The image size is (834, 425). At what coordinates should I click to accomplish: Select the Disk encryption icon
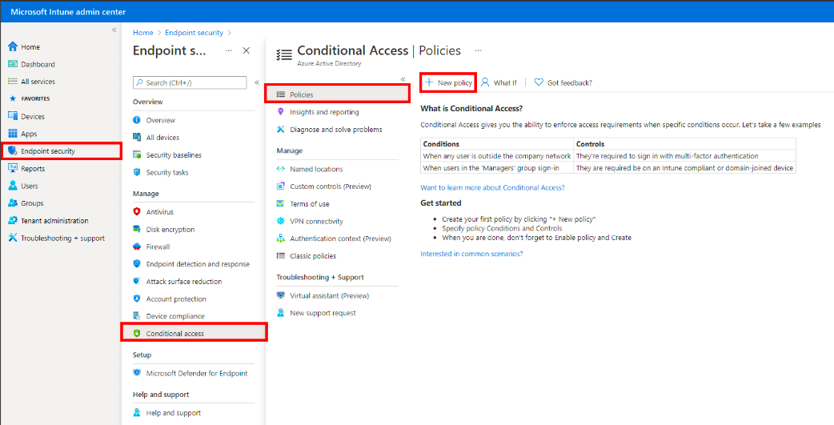137,229
